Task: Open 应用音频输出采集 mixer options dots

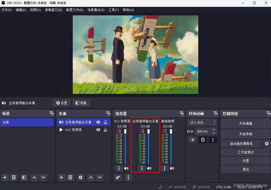Action: [142, 168]
